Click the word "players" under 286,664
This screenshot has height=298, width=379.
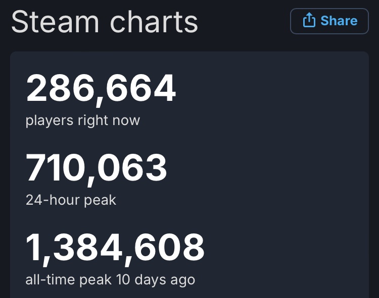50,121
